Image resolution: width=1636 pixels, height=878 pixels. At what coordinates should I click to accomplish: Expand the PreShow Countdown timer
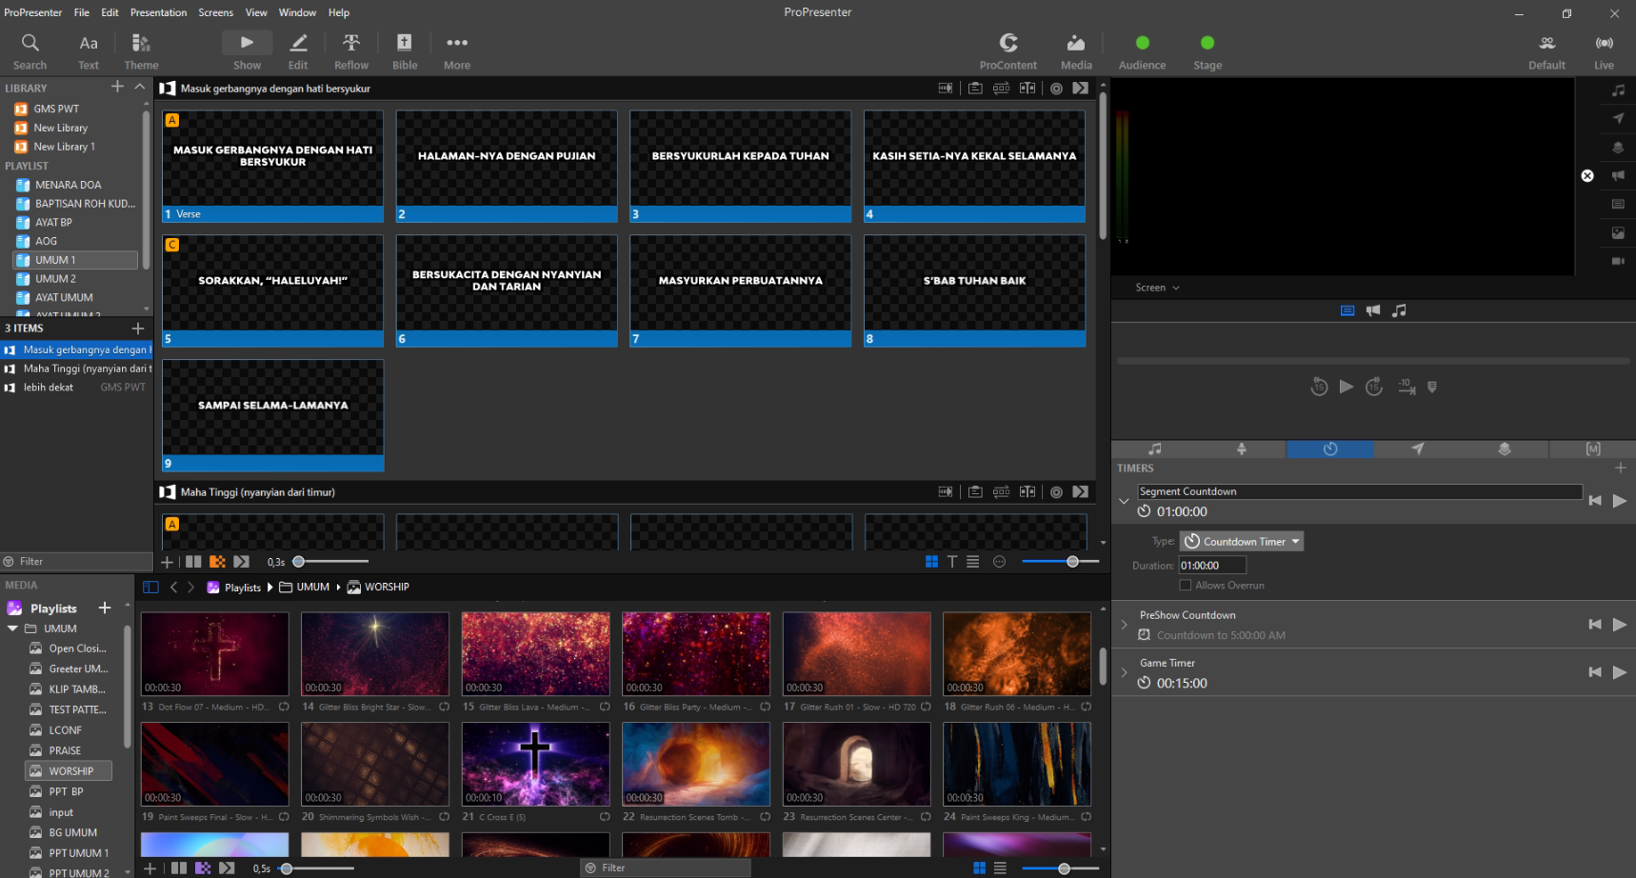pos(1125,625)
